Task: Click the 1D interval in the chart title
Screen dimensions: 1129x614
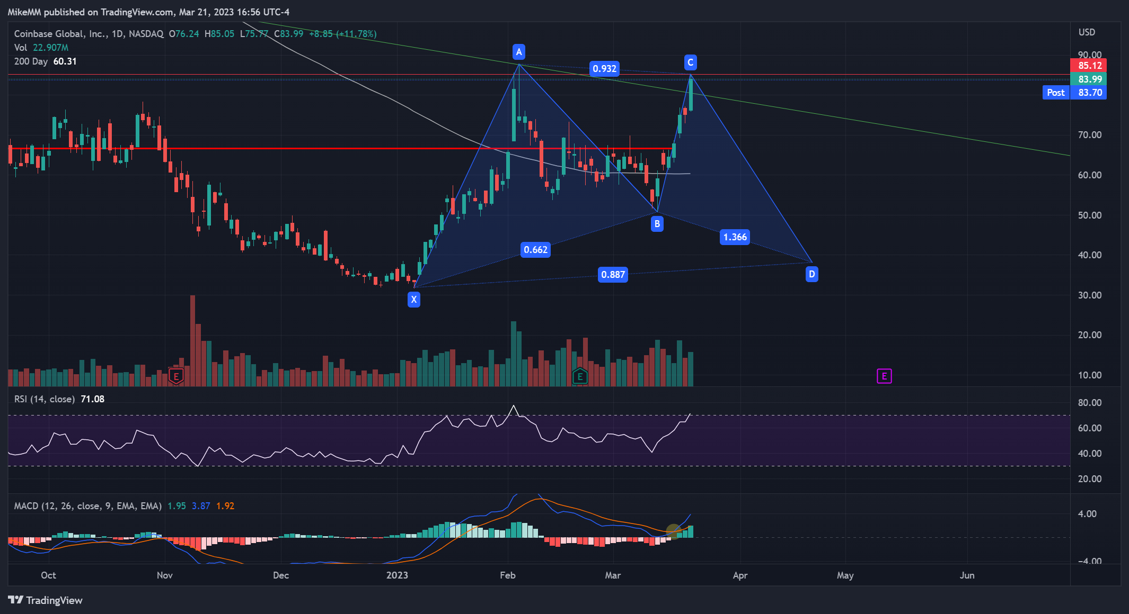Action: [118, 34]
